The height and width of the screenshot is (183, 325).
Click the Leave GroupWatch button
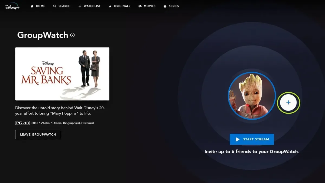(38, 134)
